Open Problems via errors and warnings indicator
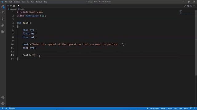Screen dimensions: 197x110 pos(12,108)
